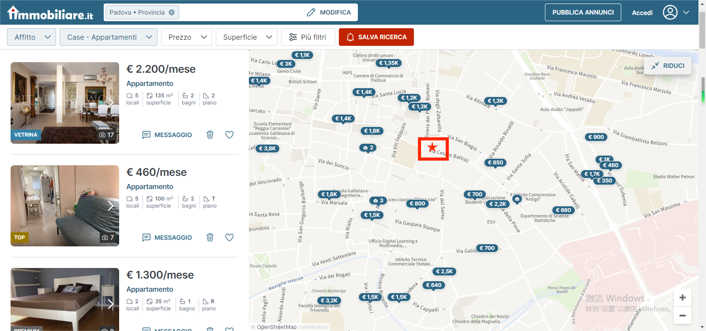Click RIDUCI to shrink the map
The height and width of the screenshot is (331, 706).
[x=668, y=66]
